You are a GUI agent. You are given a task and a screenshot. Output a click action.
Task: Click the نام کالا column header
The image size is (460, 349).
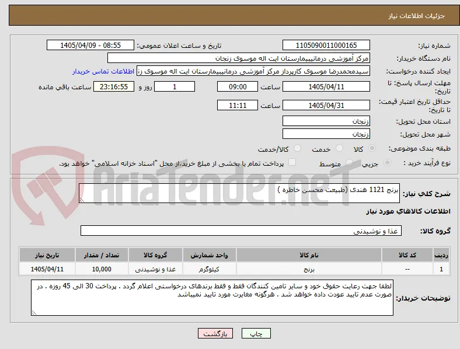click(x=309, y=255)
